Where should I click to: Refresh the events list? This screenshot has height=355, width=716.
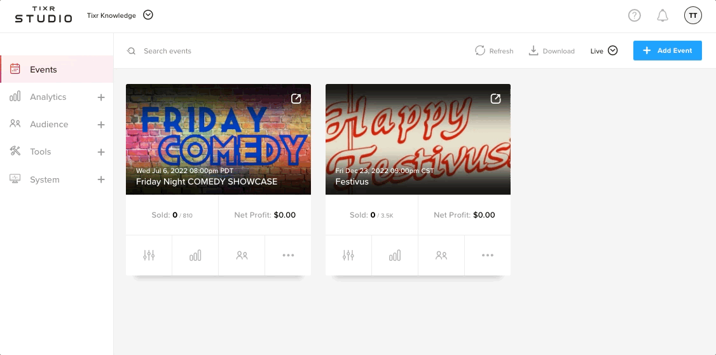tap(494, 51)
